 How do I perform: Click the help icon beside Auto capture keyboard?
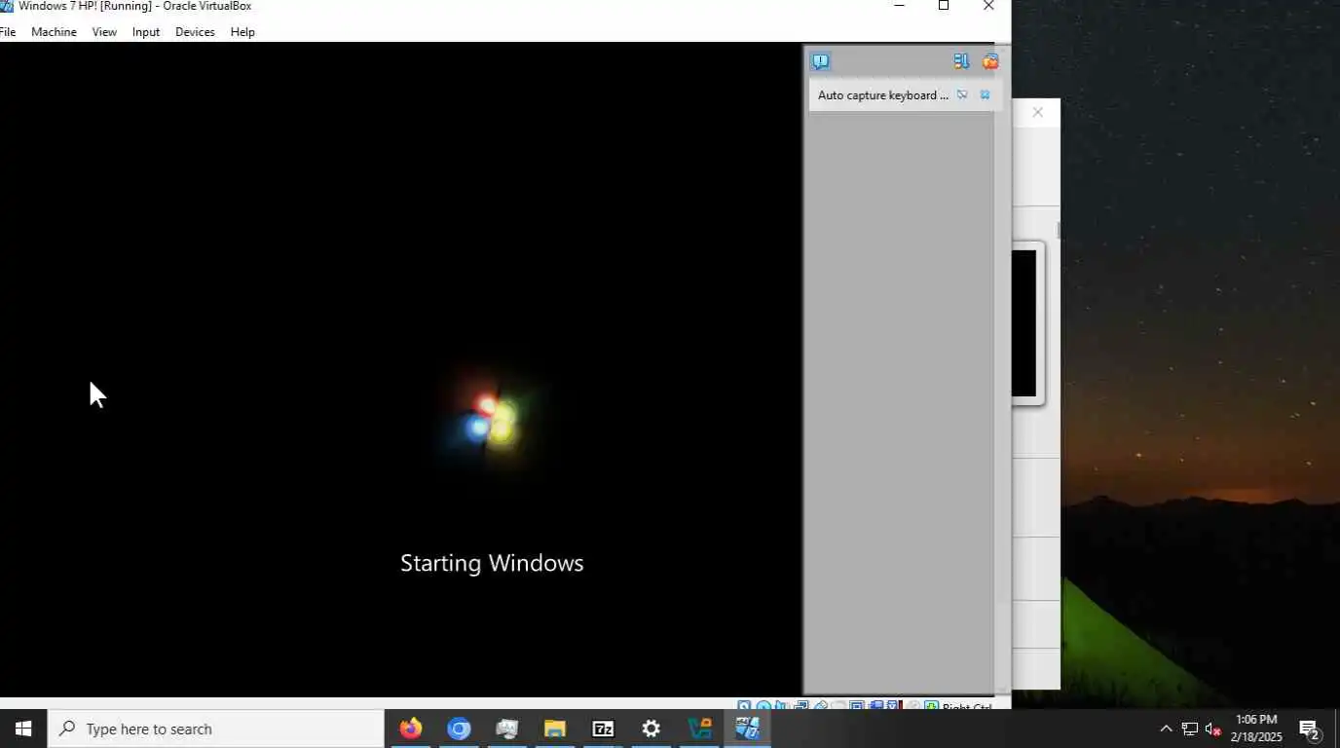click(962, 94)
